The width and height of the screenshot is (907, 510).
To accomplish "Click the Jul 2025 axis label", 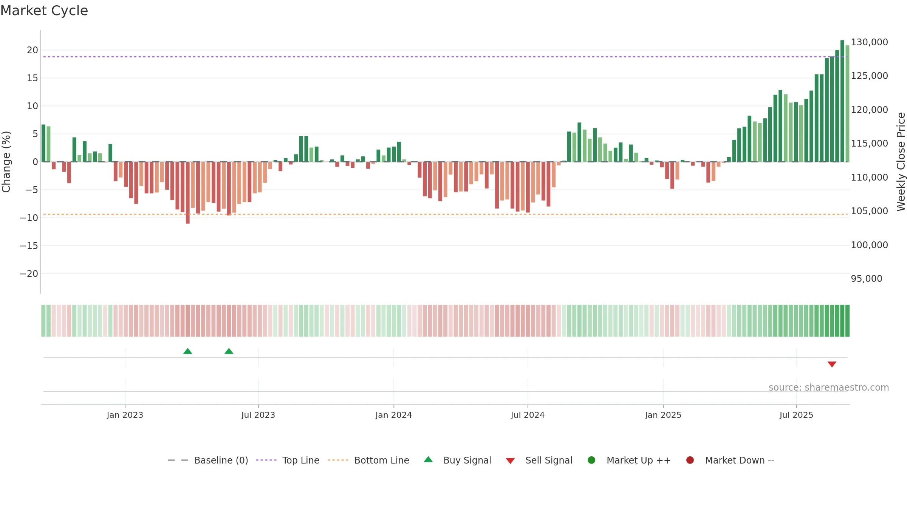I will coord(797,415).
